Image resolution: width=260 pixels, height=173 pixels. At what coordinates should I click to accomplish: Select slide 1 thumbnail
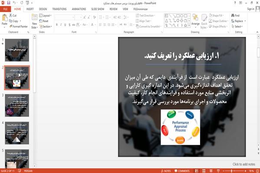click(x=17, y=50)
